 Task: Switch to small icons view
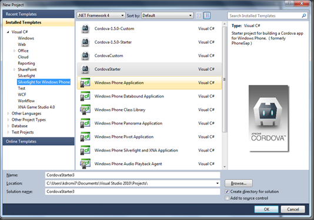[x=199, y=15]
